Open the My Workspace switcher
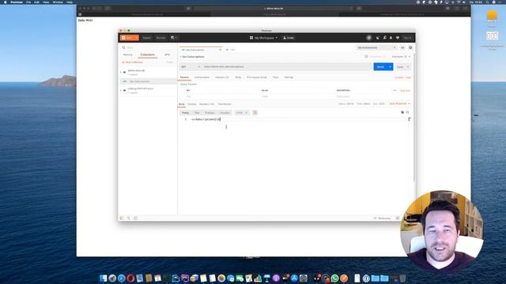This screenshot has width=506, height=284. click(263, 38)
